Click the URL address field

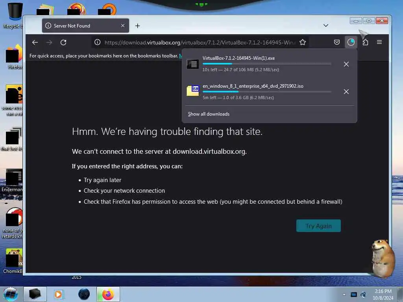click(x=200, y=42)
